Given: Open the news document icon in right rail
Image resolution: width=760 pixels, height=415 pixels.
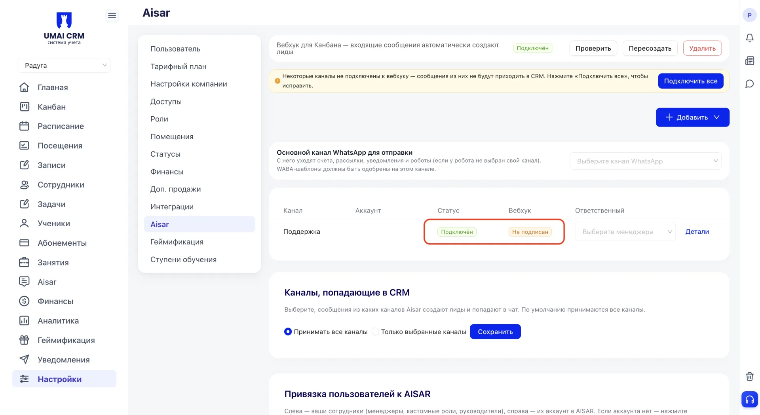Looking at the screenshot, I should 749,61.
